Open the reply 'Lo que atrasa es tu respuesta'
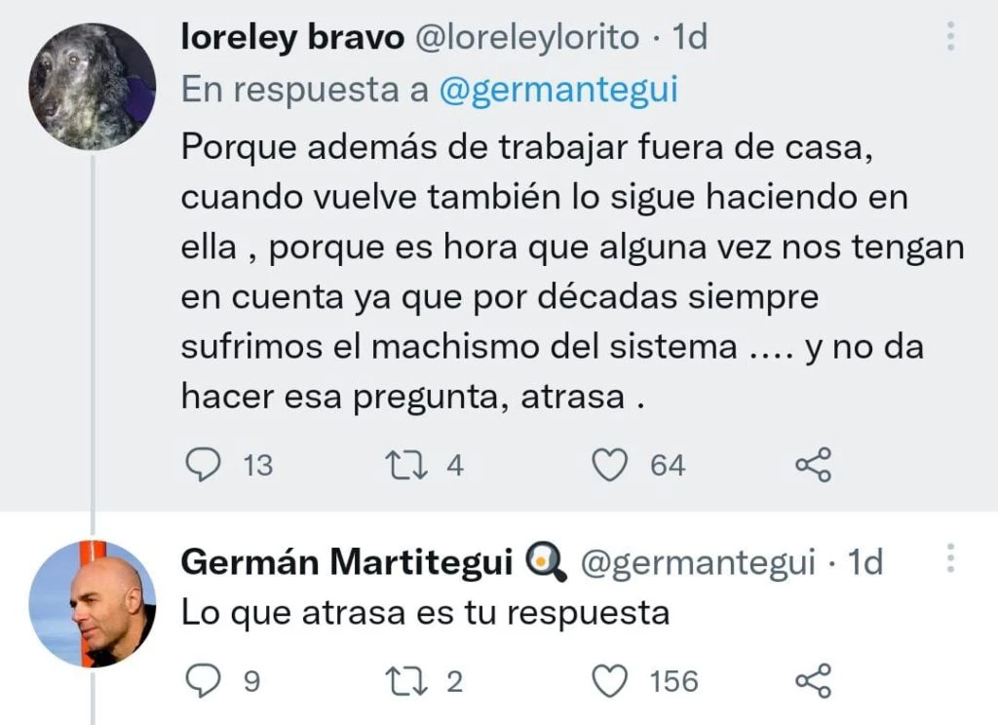The width and height of the screenshot is (998, 725). point(426,613)
